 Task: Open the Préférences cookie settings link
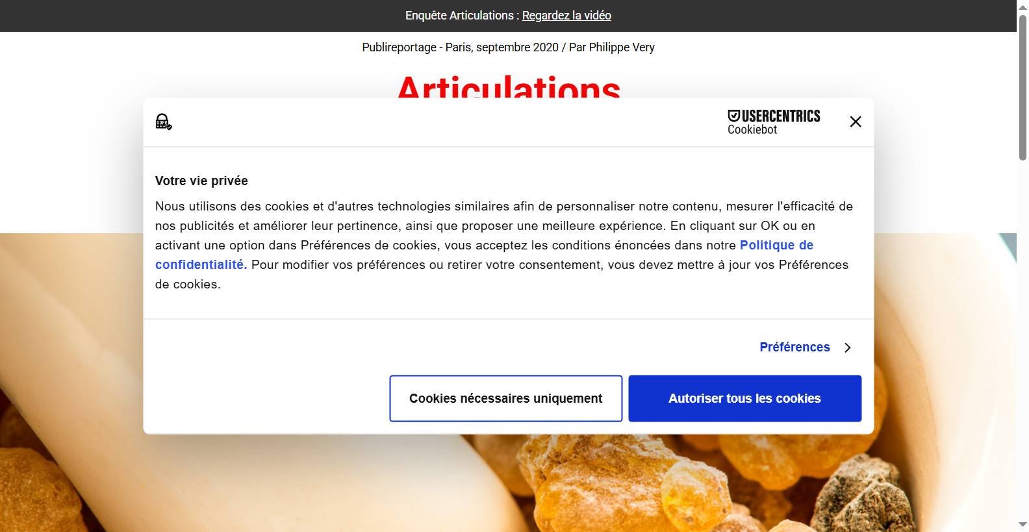point(794,347)
